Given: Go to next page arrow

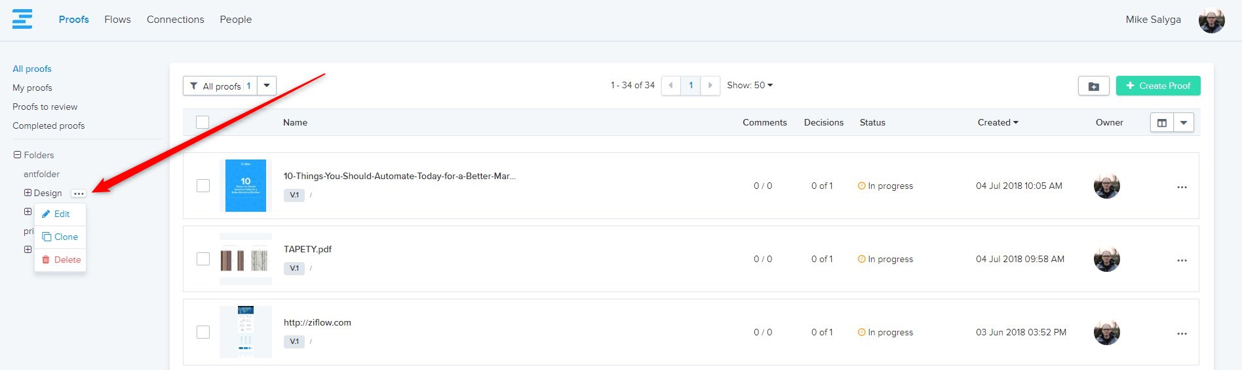Looking at the screenshot, I should tap(710, 86).
